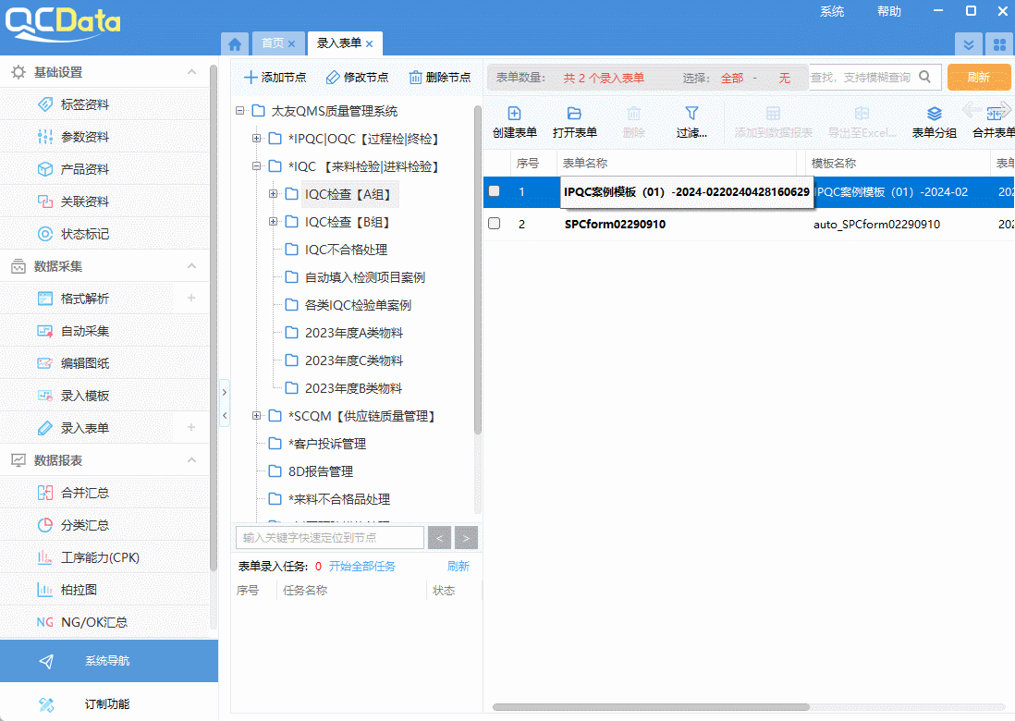Screen dimensions: 1015x721
Task: Click the search magnifier icon
Action: [x=925, y=77]
